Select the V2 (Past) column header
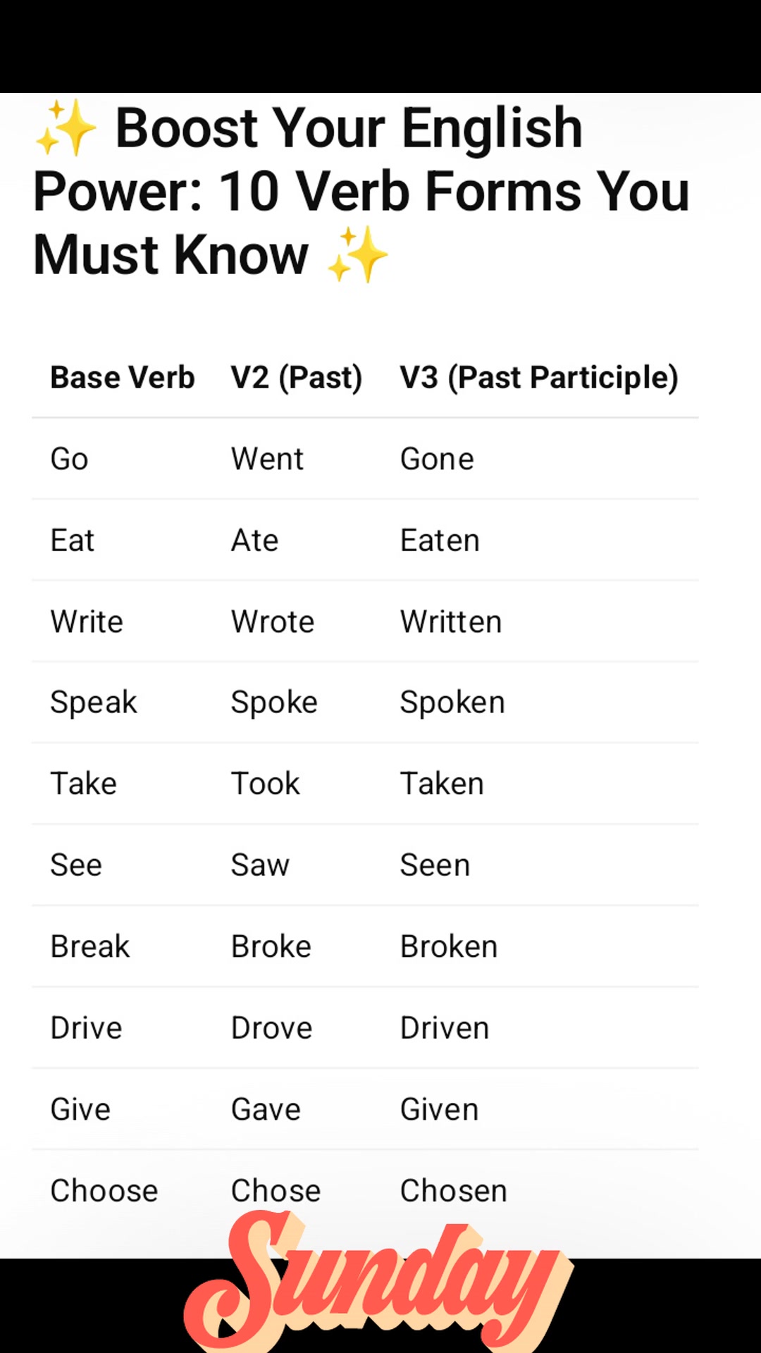 coord(297,378)
